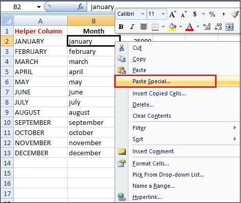Viewport: 241px width, 203px height.
Task: Grow font size with large A icon
Action: click(173, 14)
